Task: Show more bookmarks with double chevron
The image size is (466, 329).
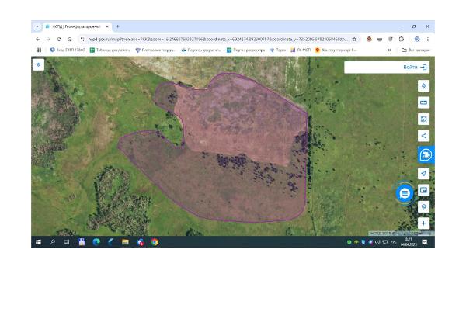Action: (x=390, y=50)
